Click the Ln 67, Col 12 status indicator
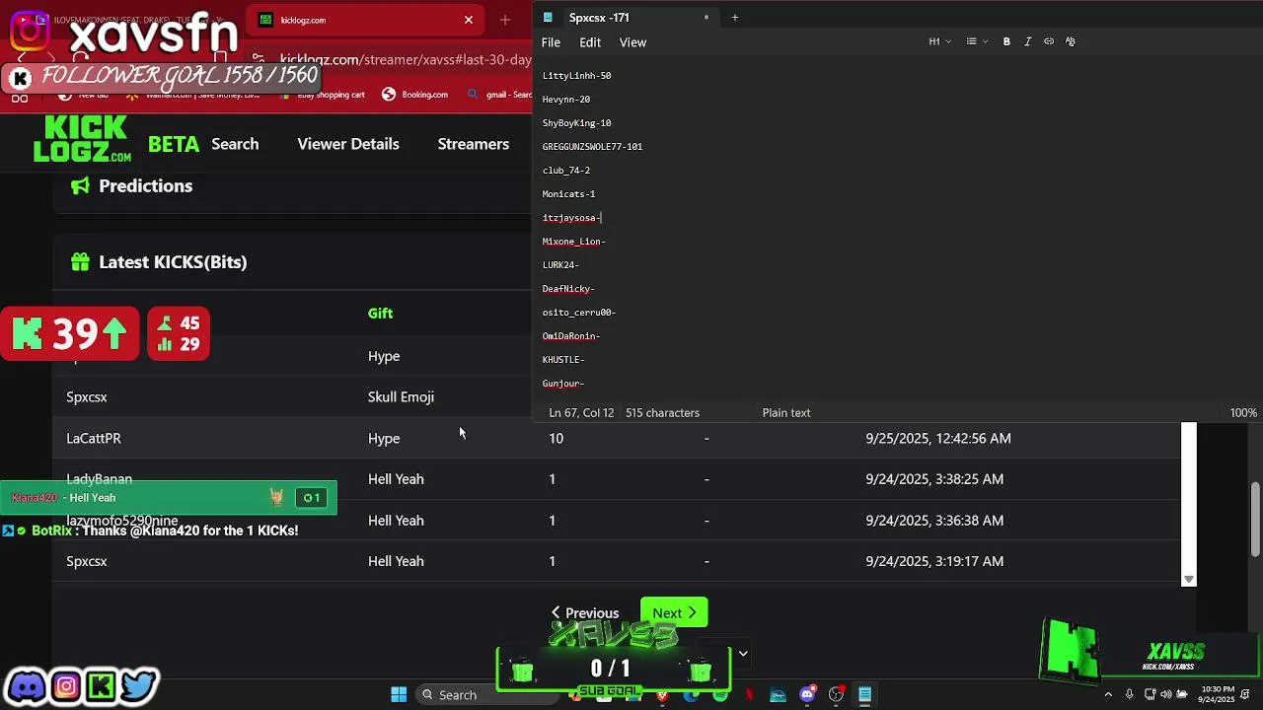Screen dimensions: 1263x710 581,413
